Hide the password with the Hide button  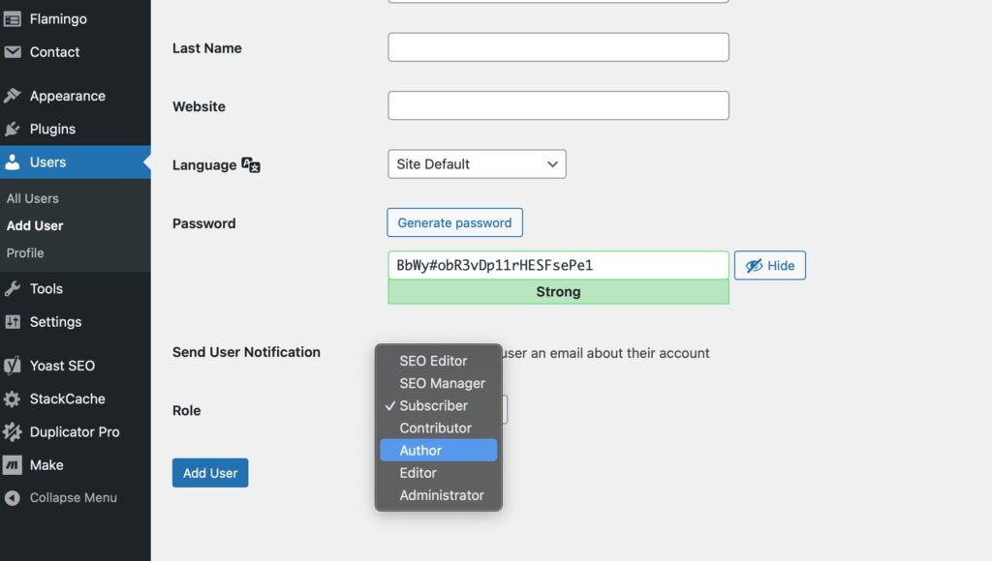tap(770, 265)
